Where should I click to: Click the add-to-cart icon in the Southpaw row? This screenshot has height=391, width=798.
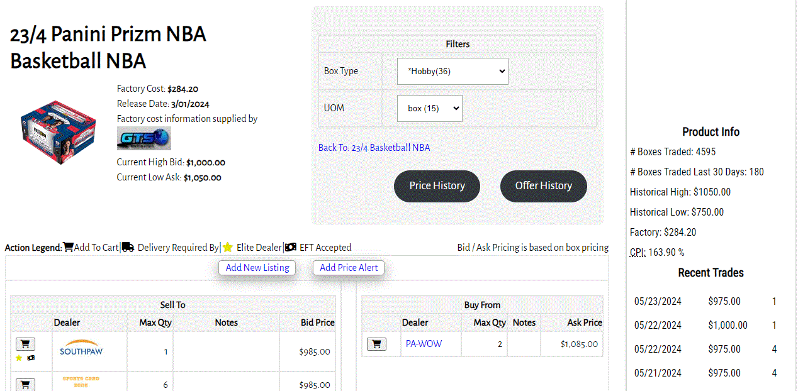tap(25, 344)
